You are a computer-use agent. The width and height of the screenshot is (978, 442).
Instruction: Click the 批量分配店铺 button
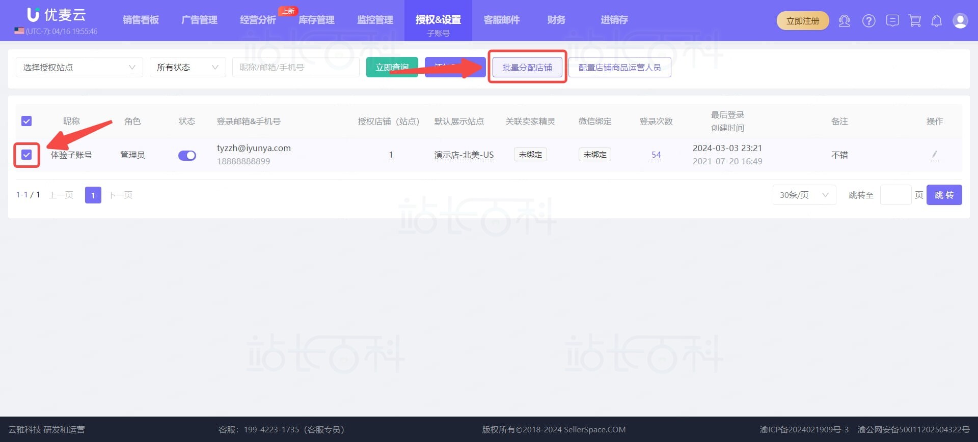point(527,67)
